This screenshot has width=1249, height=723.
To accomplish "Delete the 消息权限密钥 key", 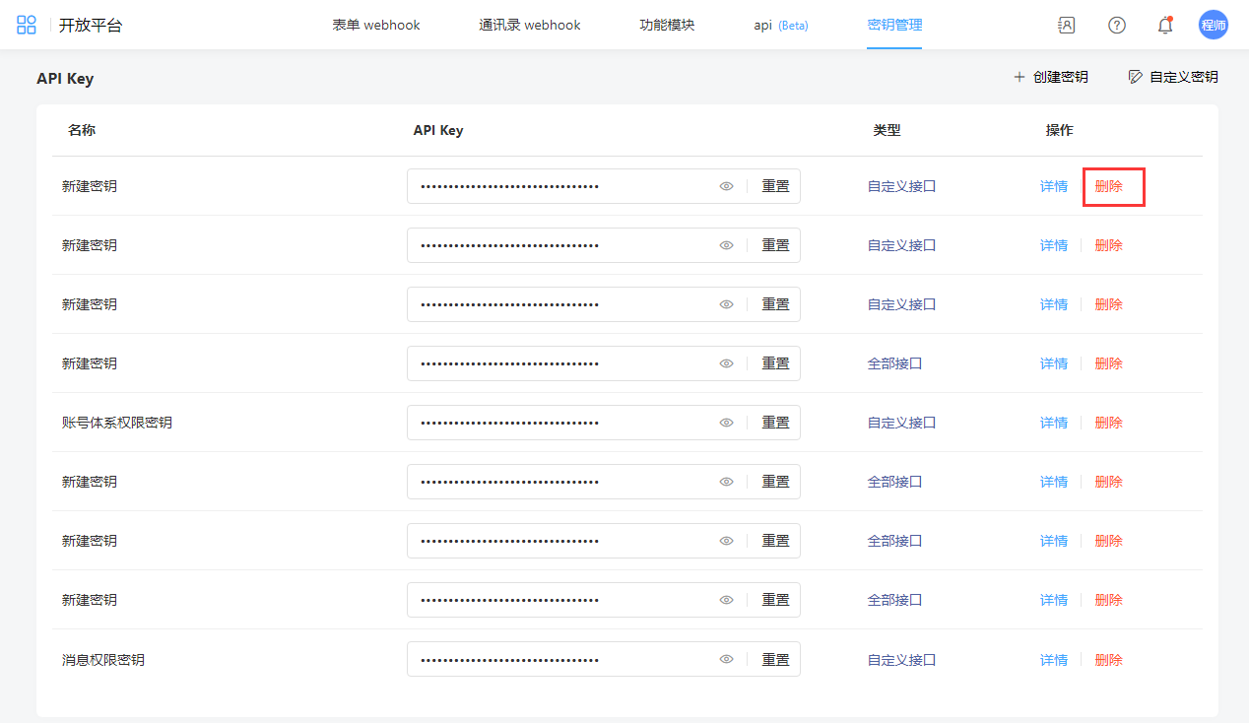I will coord(1108,660).
